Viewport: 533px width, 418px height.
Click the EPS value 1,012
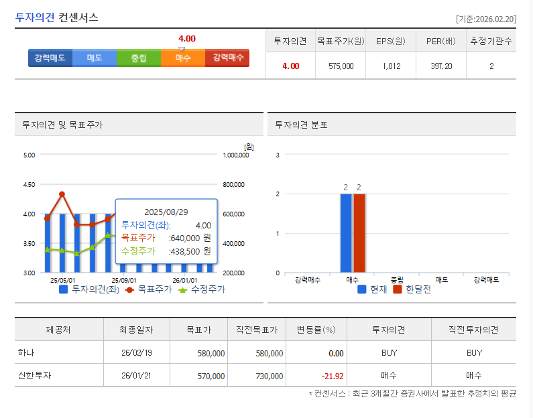392,66
